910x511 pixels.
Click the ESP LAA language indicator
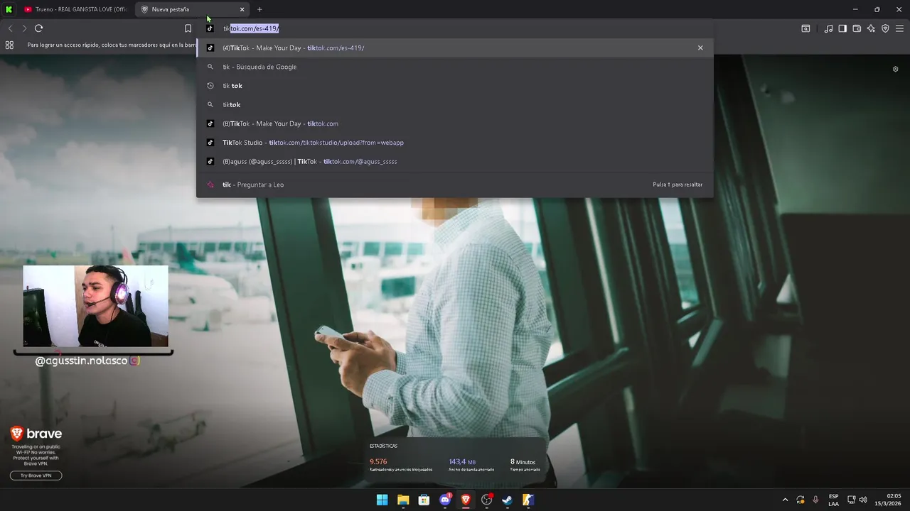pos(833,500)
